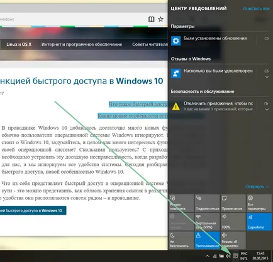Click the blue быстрого доступа в Windows 10 button

33,211
